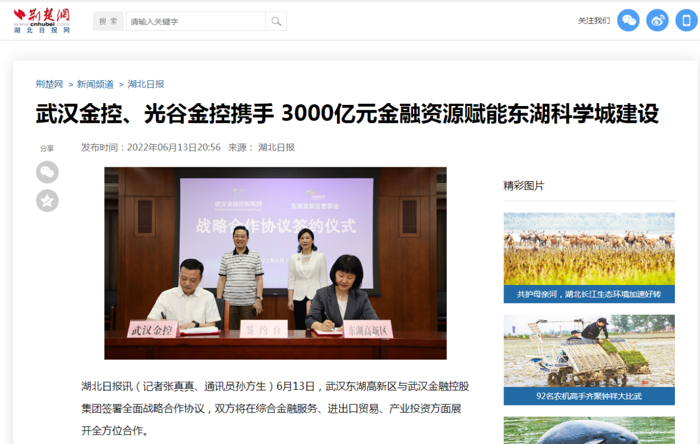Viewport: 700px width, 444px height.
Task: Click the search magnifier icon
Action: (x=276, y=22)
